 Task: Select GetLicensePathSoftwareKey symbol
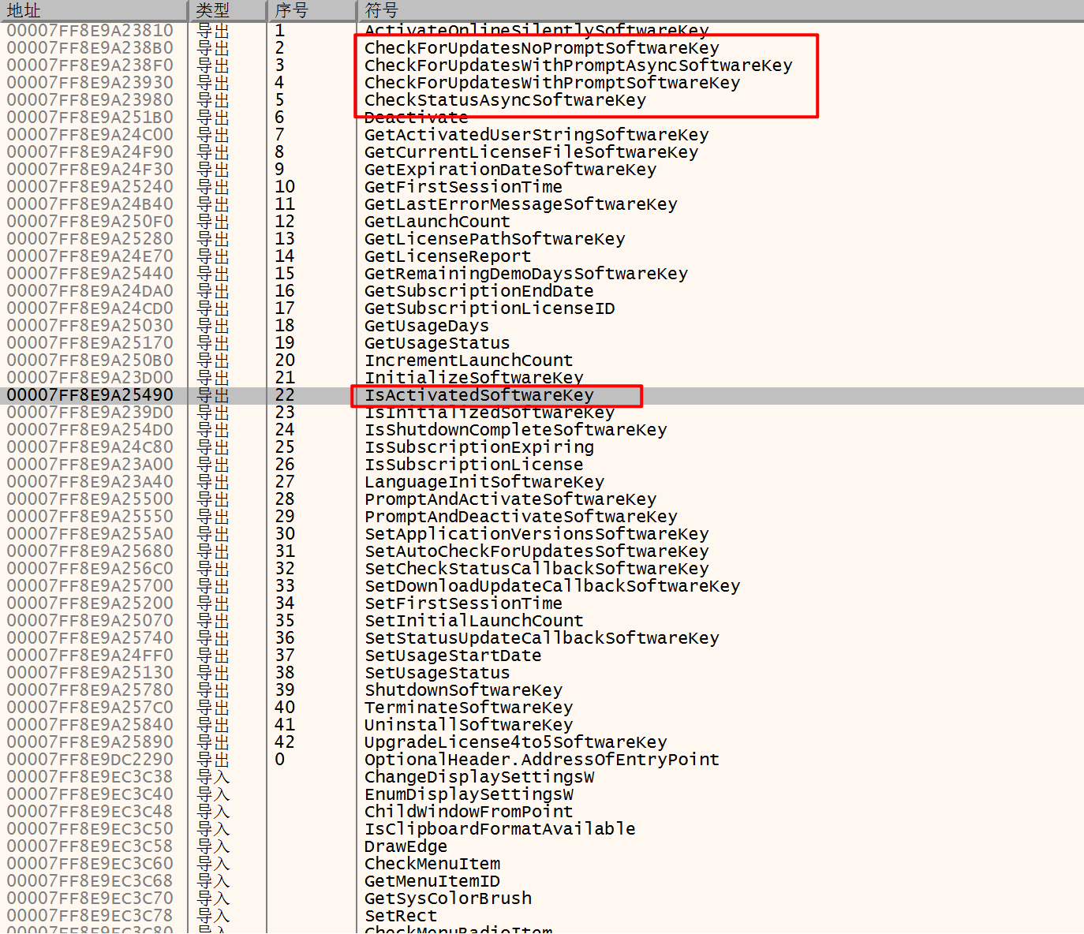(x=494, y=239)
